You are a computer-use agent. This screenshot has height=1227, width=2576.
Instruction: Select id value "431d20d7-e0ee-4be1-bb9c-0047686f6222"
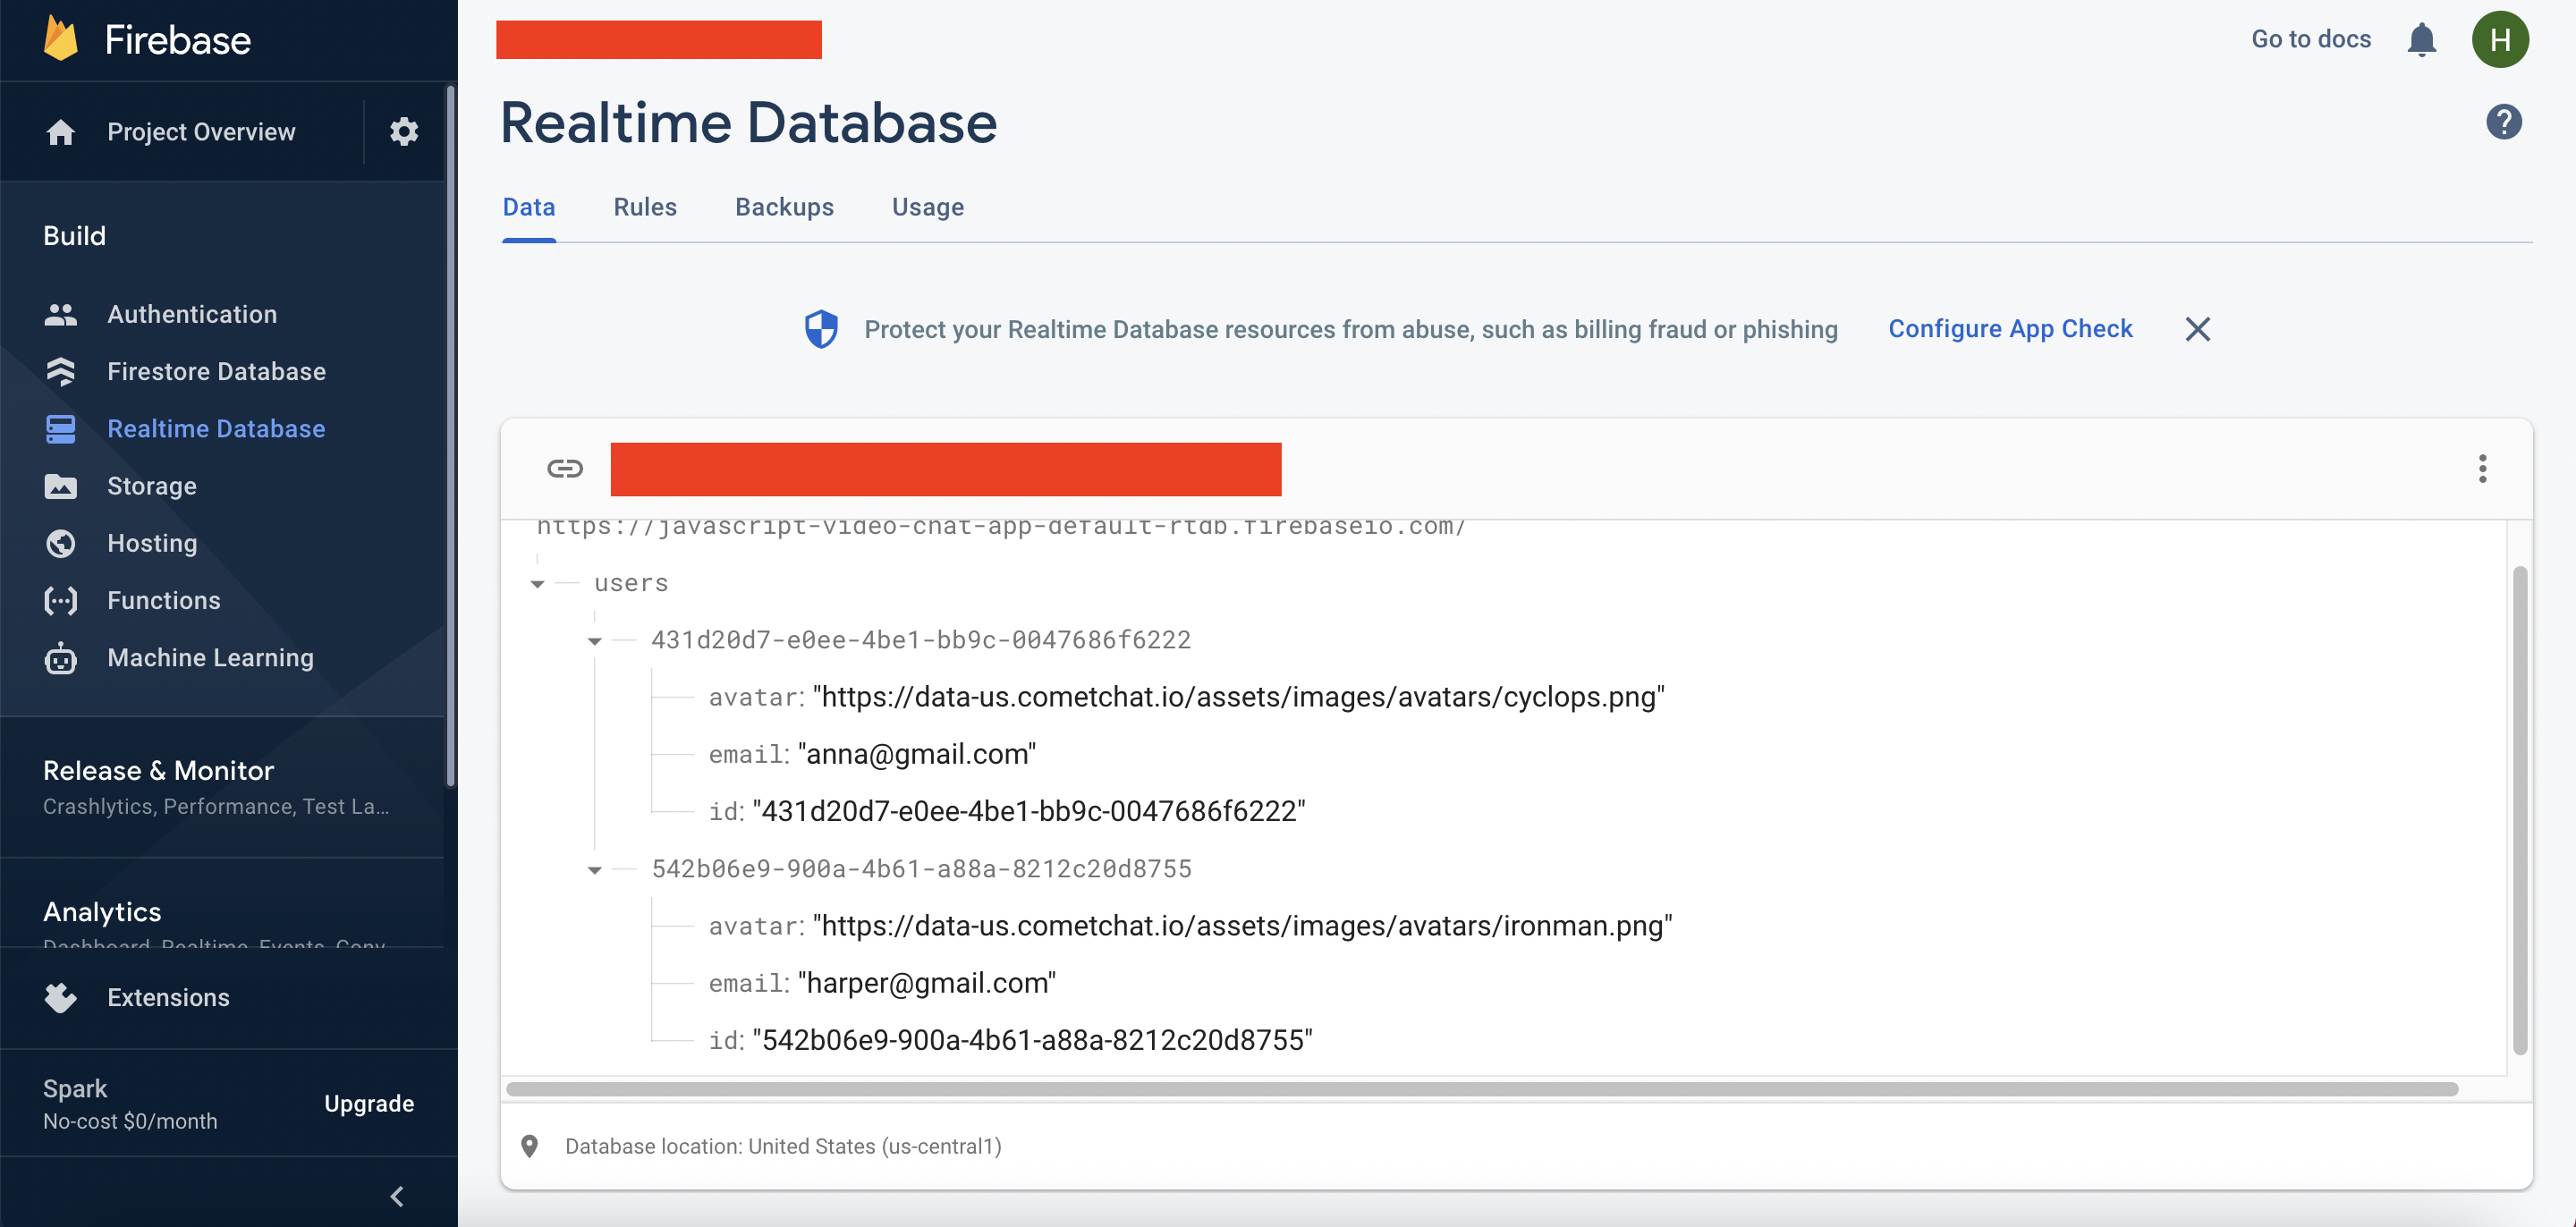coord(1029,811)
